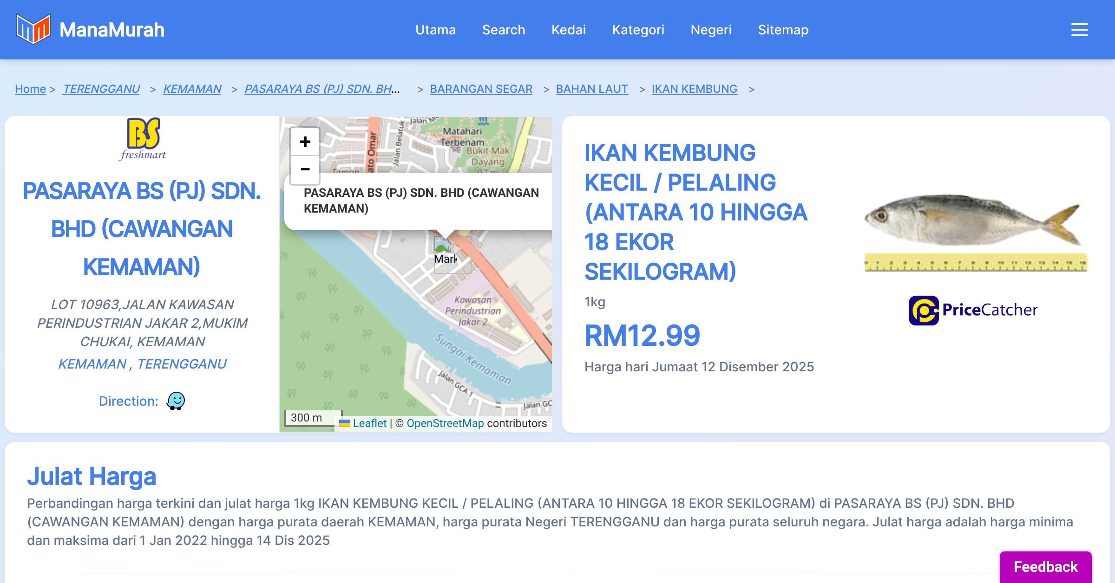Click the ManaMurah book logo icon
The width and height of the screenshot is (1115, 583).
pos(33,29)
